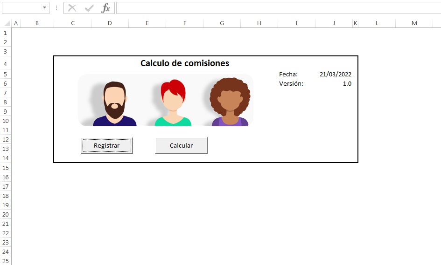
Task: Open the Name Box dropdown arrow
Action: [44, 7]
